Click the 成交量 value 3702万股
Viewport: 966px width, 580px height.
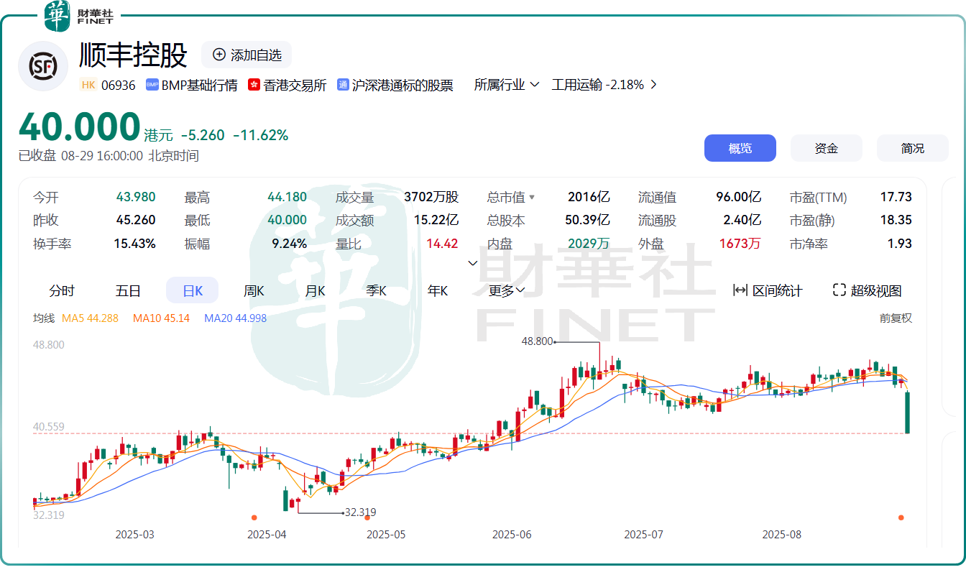tap(431, 197)
